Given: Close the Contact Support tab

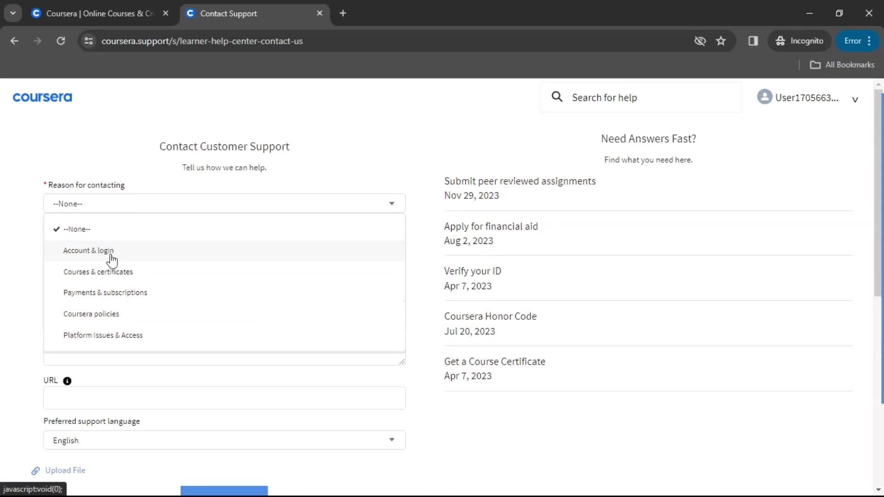Looking at the screenshot, I should (x=320, y=13).
